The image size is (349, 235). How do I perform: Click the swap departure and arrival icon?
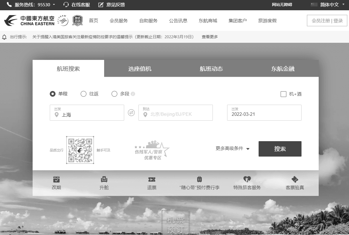tap(131, 113)
